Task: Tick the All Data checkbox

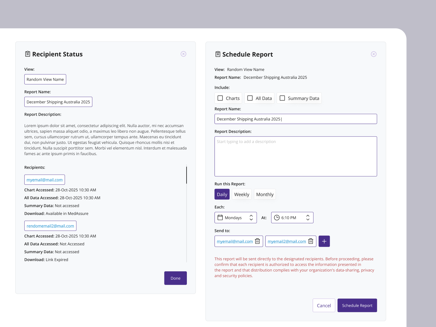Action: (x=250, y=98)
